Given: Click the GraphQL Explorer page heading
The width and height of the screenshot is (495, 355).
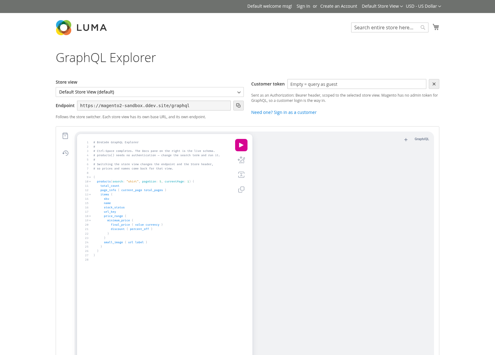Looking at the screenshot, I should tap(106, 58).
